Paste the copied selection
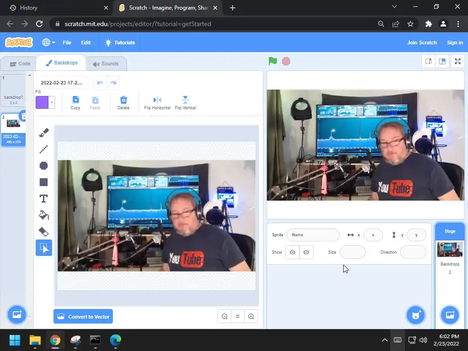This screenshot has height=351, width=468. click(95, 103)
